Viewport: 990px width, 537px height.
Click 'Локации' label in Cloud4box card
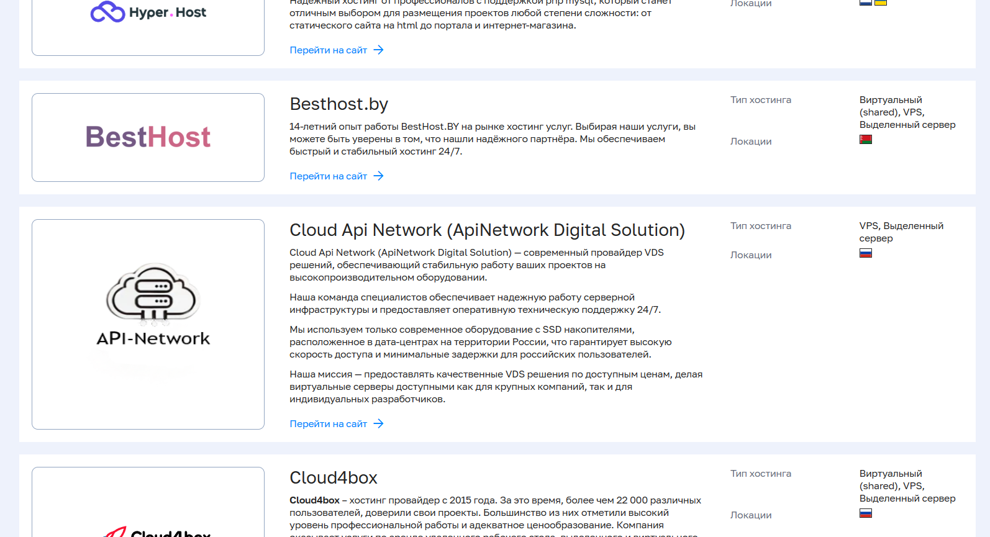coord(751,515)
